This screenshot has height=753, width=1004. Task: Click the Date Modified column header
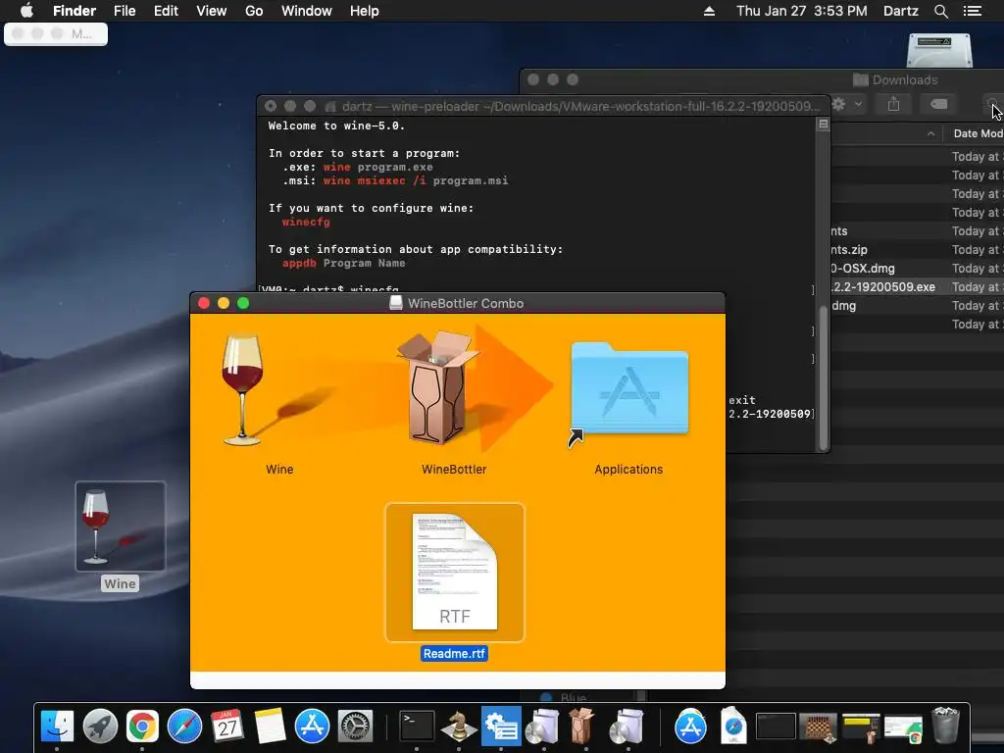click(978, 133)
